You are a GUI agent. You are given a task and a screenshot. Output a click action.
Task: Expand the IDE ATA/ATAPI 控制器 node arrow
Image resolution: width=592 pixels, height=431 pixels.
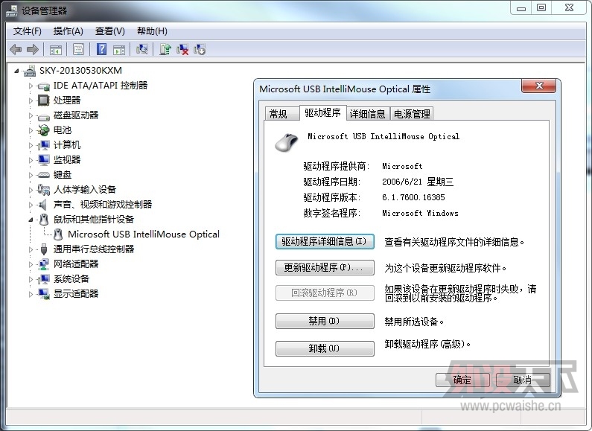click(x=31, y=86)
